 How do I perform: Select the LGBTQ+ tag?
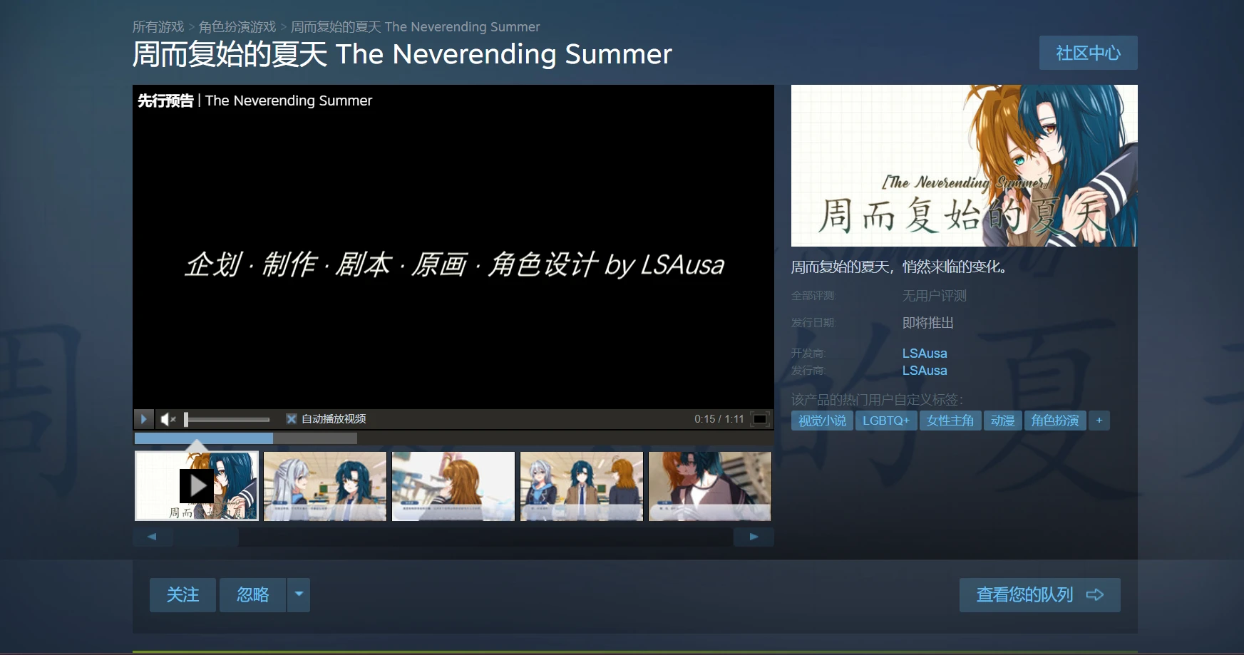coord(886,421)
